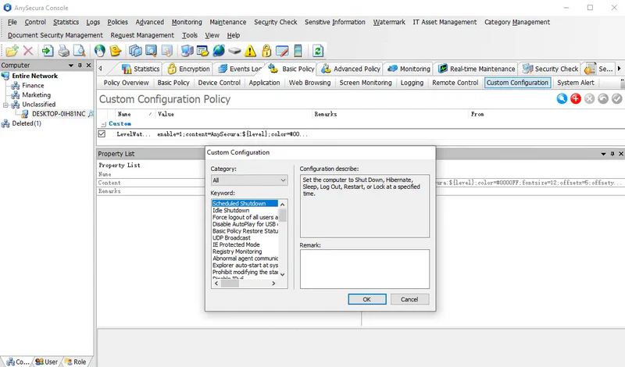
Task: Select DESKTOP-0IH81NC computer in tree
Action: 59,114
